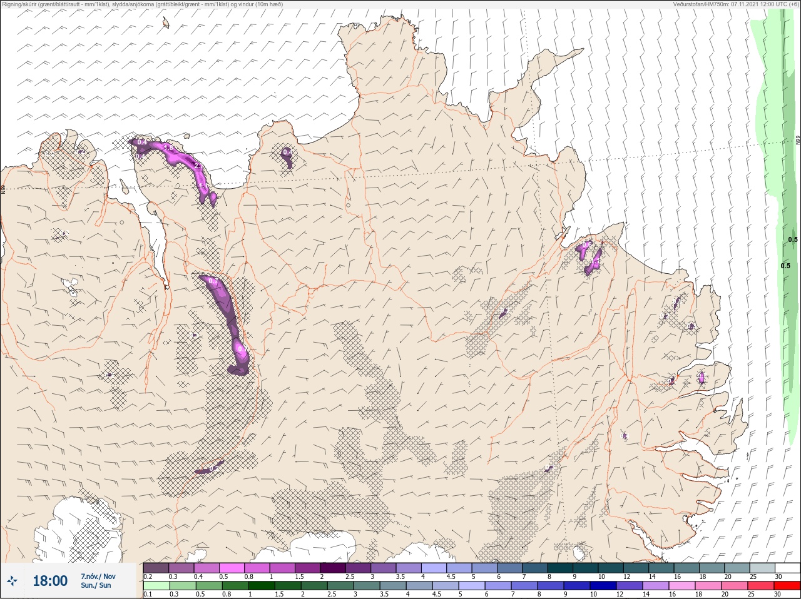Click upper legend swatch starting at 1.5
The height and width of the screenshot is (599, 801).
coord(307,568)
